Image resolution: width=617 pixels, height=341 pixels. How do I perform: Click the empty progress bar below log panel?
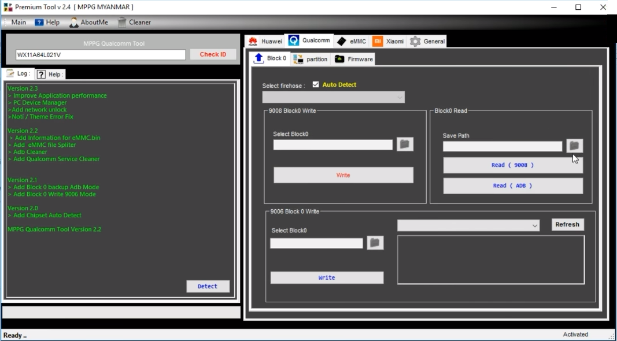[121, 312]
